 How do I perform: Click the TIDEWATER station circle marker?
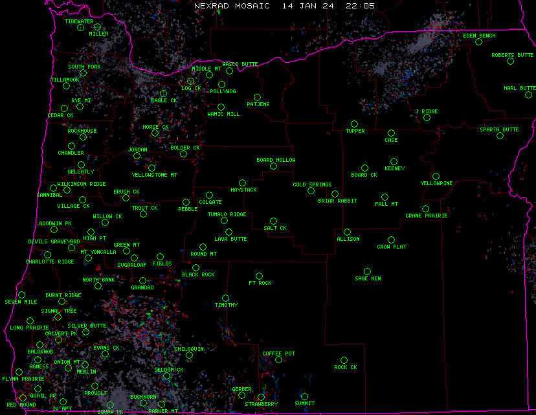80,27
